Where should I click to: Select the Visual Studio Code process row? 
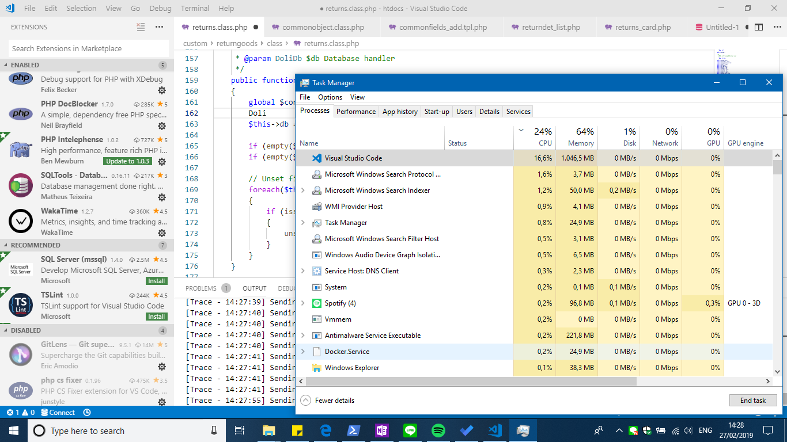click(534, 158)
